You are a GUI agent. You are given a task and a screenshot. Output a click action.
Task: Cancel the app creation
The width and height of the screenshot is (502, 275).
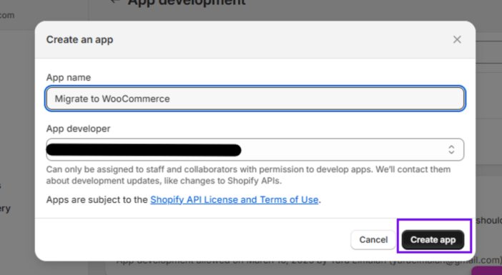(x=373, y=239)
